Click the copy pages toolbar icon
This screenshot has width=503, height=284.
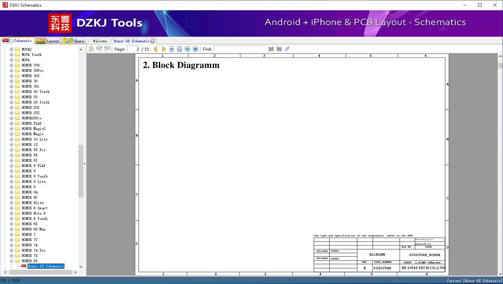tap(91, 49)
